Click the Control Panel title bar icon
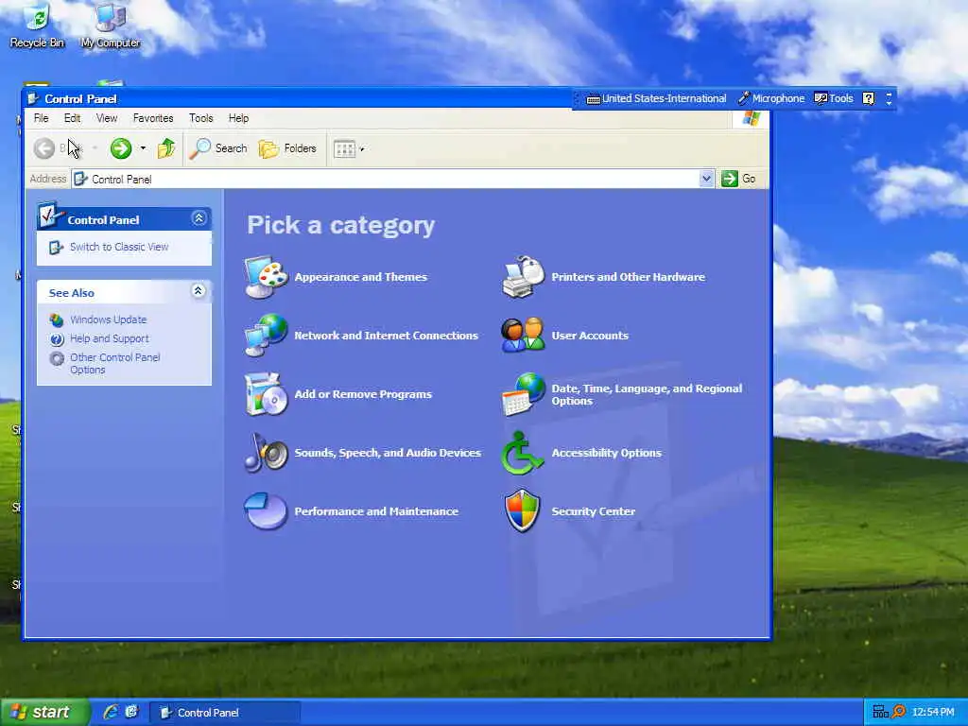 click(x=33, y=98)
